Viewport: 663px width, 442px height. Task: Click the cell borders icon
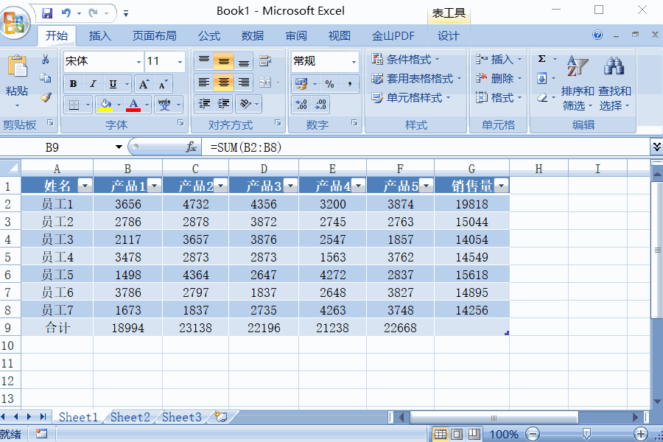tap(74, 105)
